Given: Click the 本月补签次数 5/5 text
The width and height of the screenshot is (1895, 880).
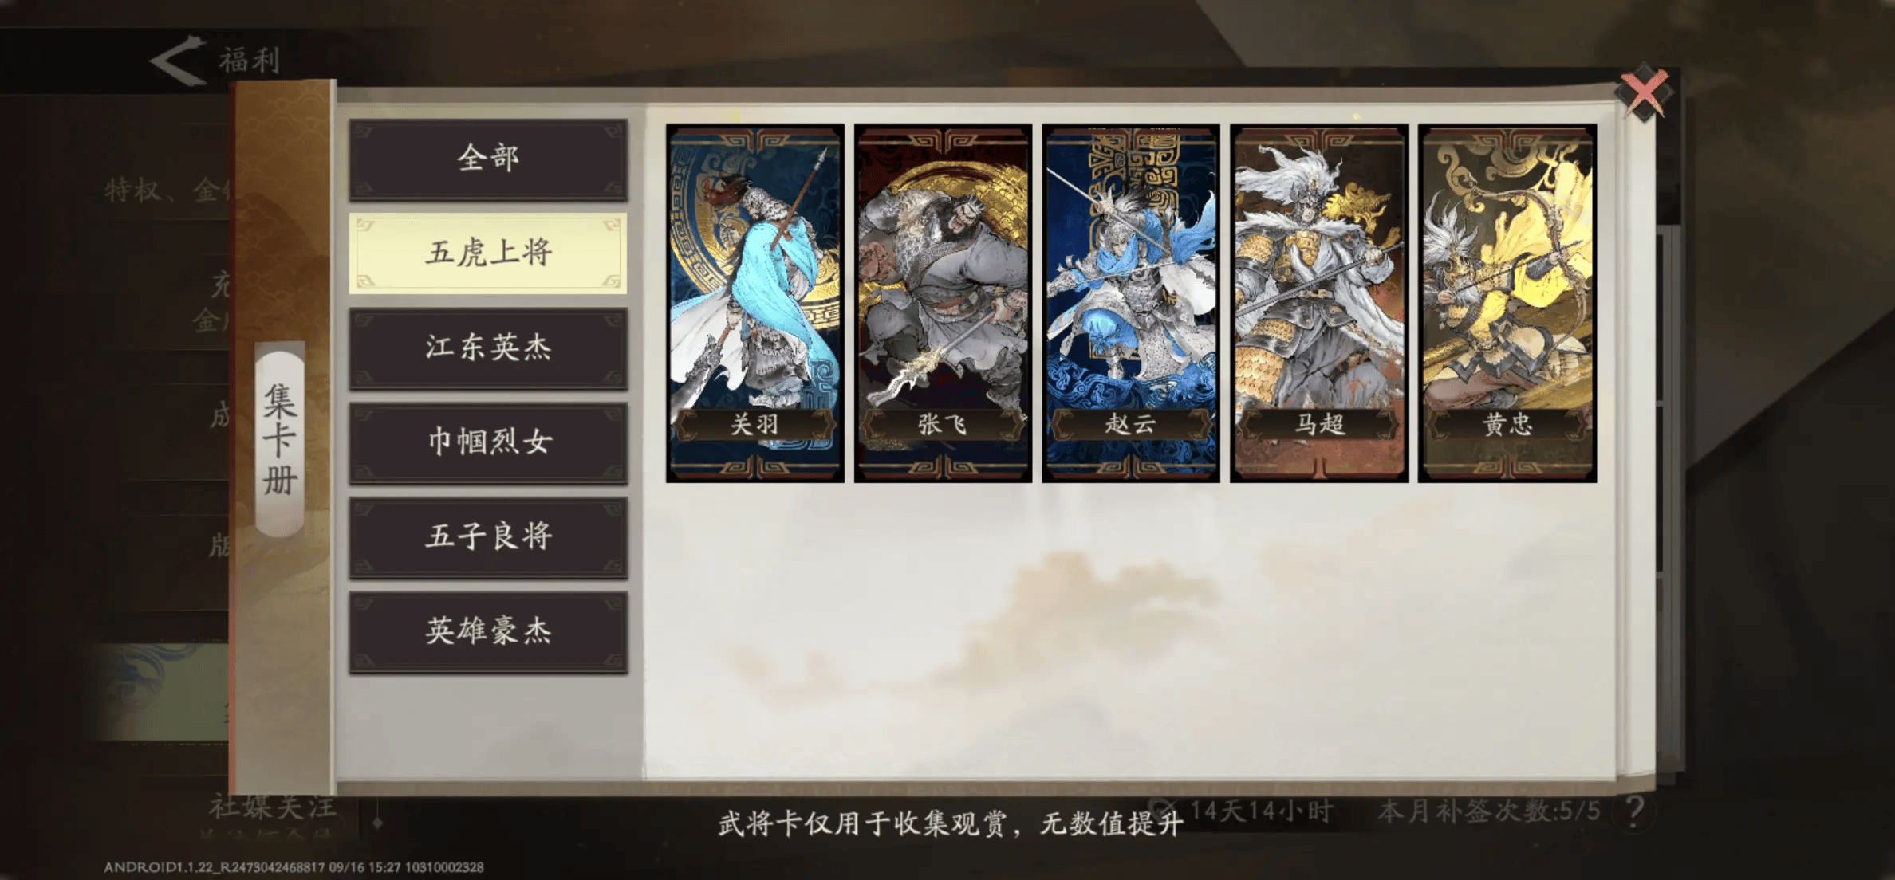Looking at the screenshot, I should [1489, 811].
